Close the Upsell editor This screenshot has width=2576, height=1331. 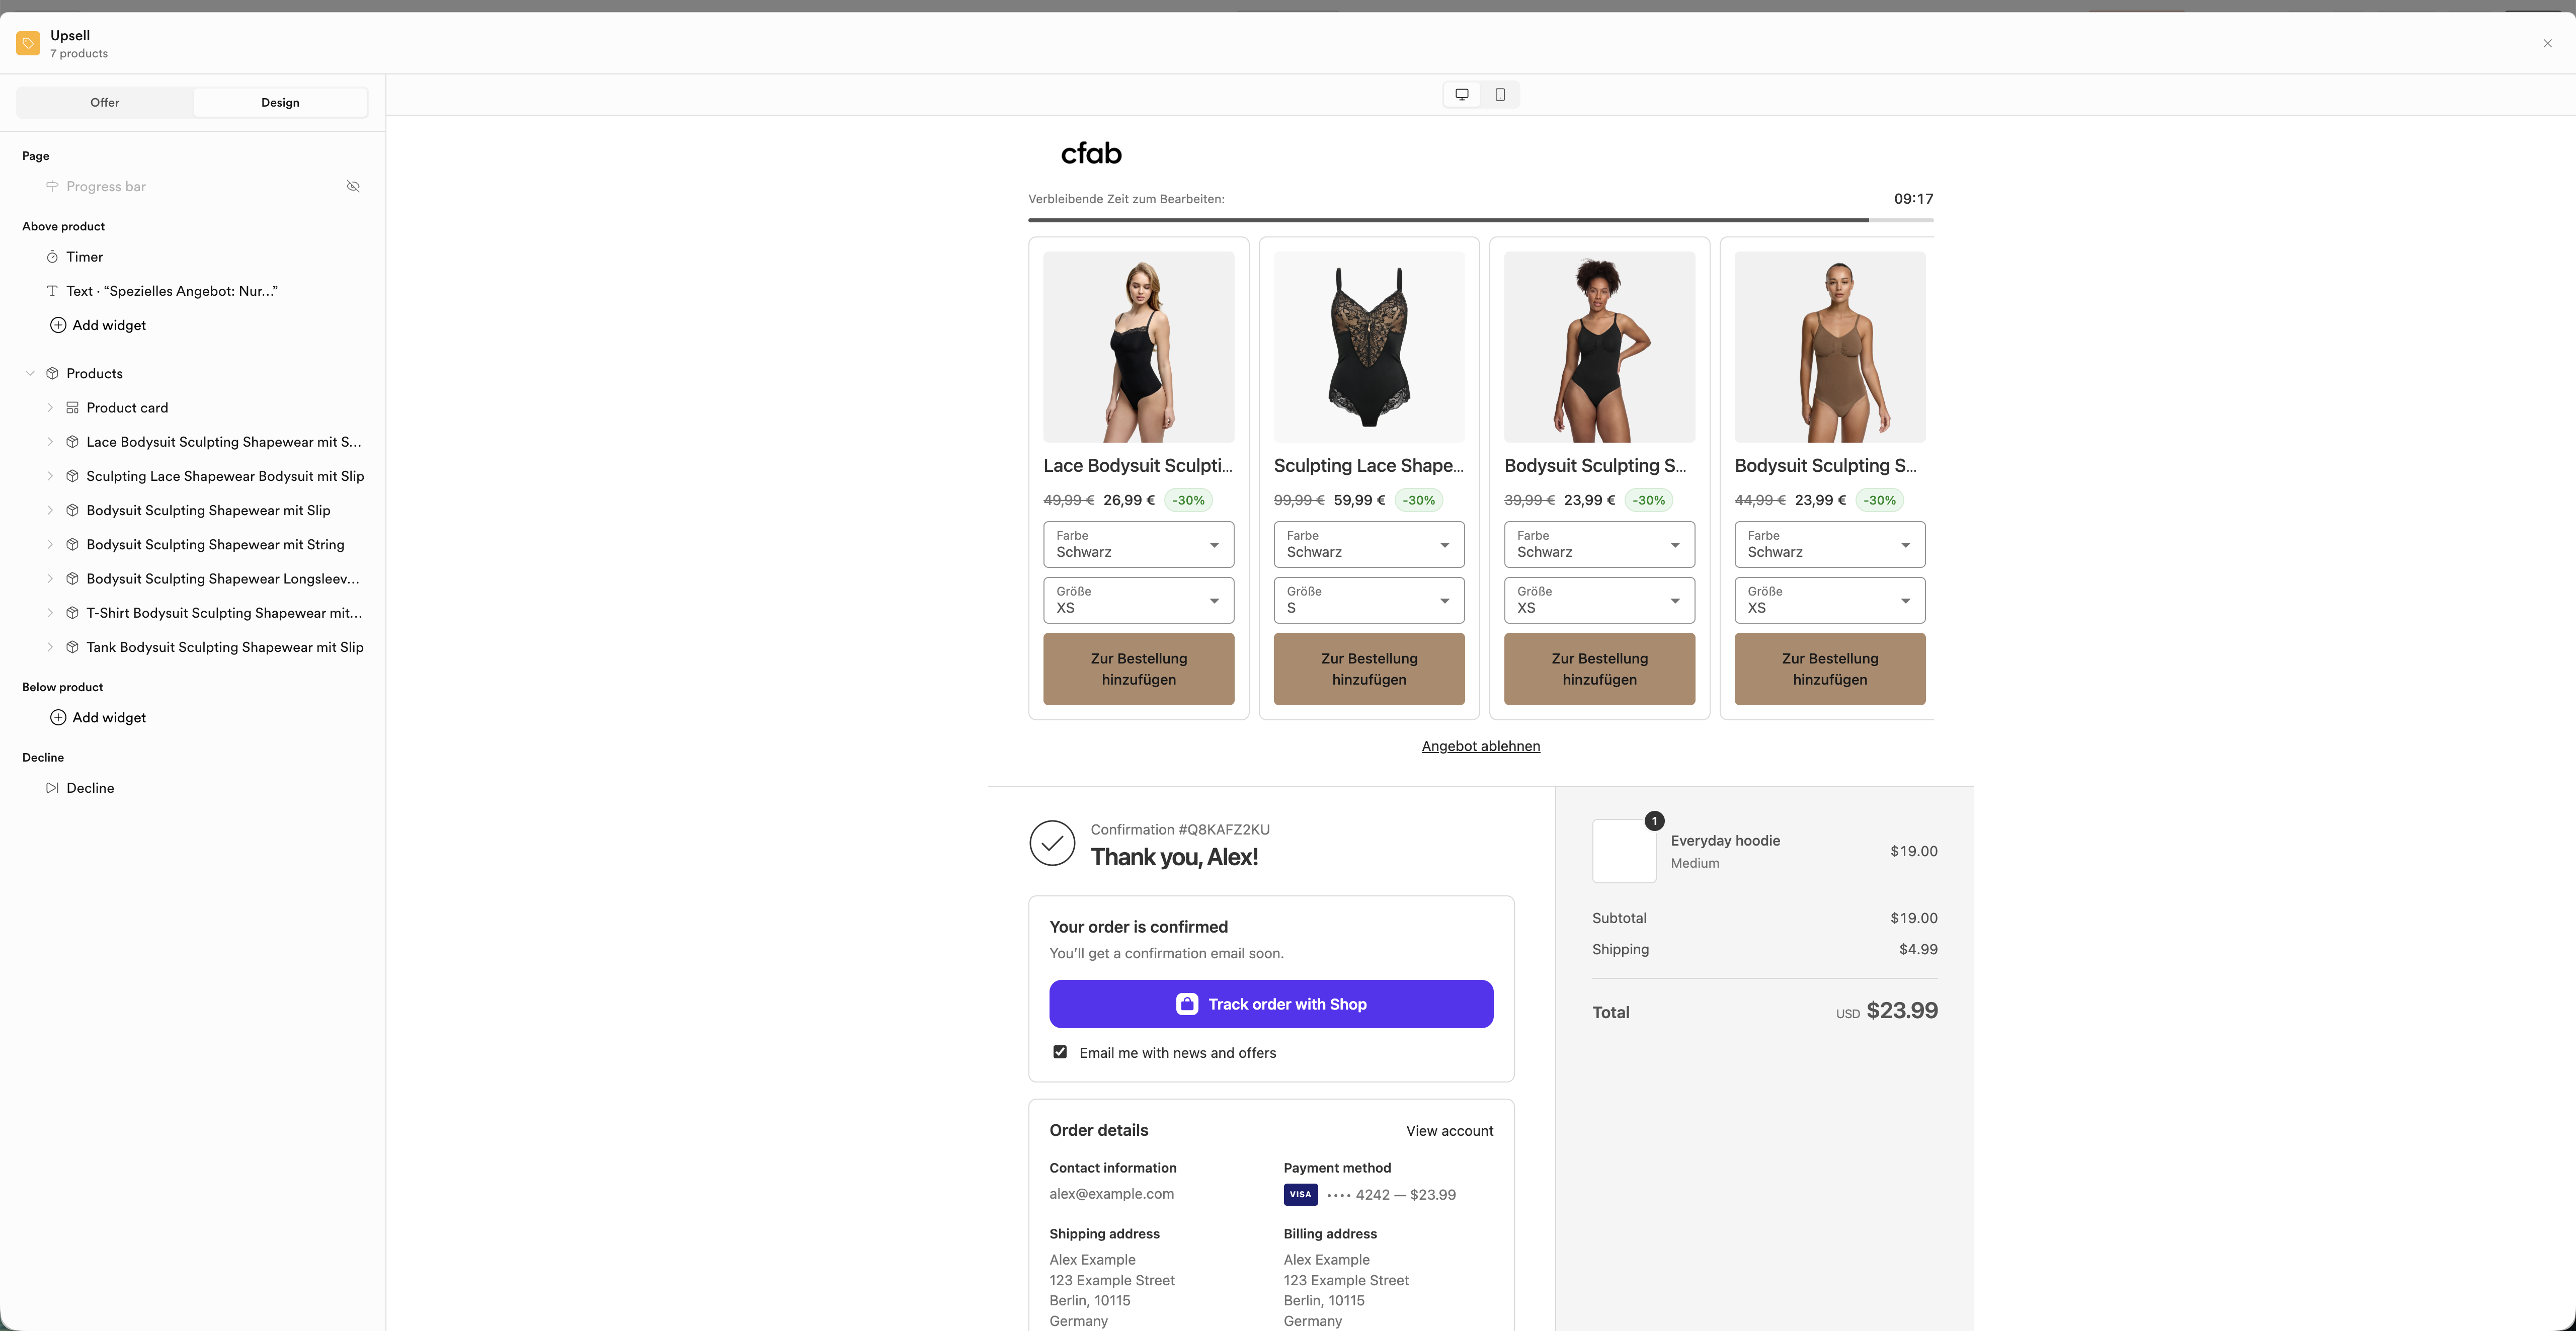click(x=2547, y=43)
